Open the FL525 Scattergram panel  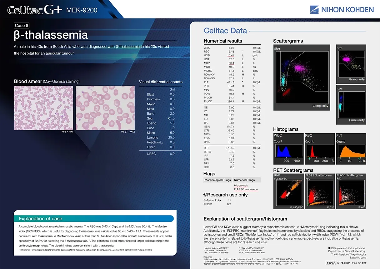[320, 191]
